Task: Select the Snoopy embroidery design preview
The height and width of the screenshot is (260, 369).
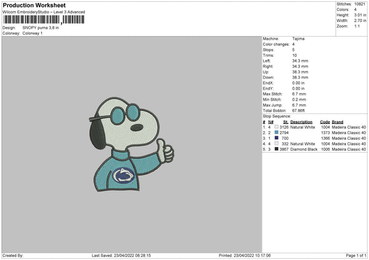Action: 132,144
